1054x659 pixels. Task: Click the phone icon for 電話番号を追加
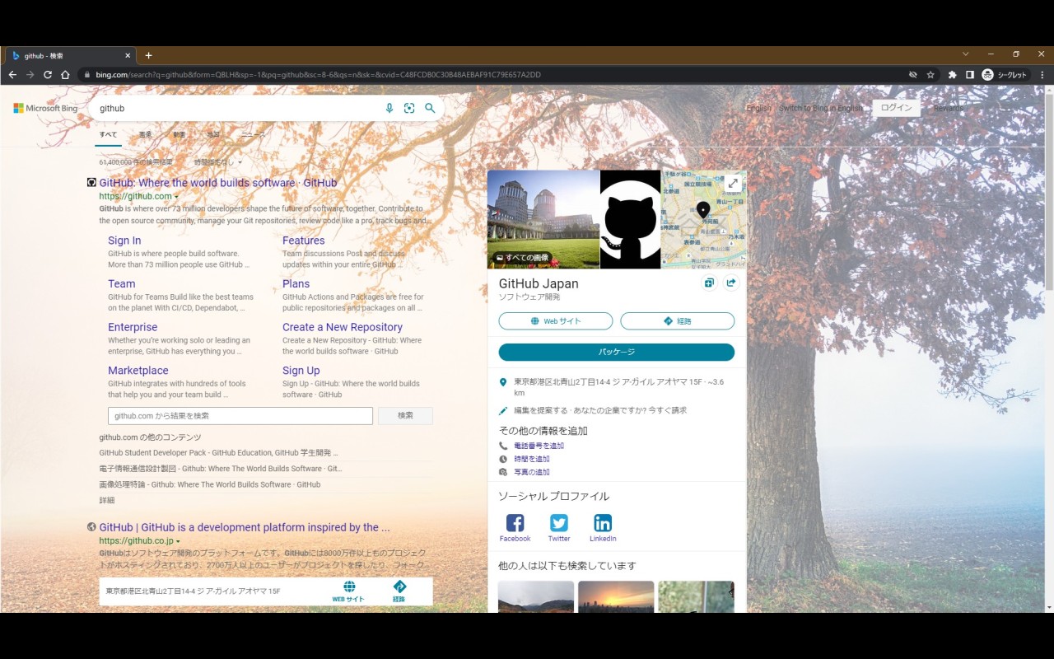[x=503, y=445]
